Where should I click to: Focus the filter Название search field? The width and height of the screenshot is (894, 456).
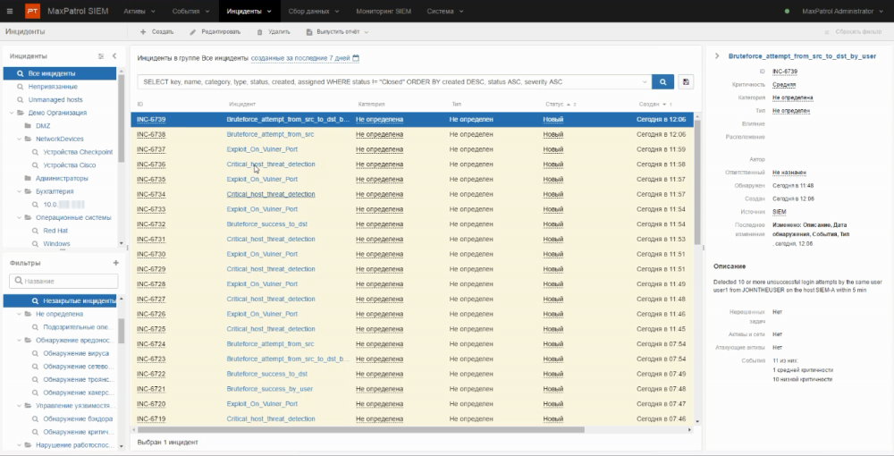[67, 281]
